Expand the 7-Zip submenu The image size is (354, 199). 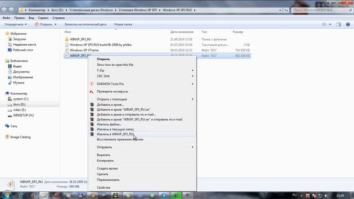pos(142,70)
